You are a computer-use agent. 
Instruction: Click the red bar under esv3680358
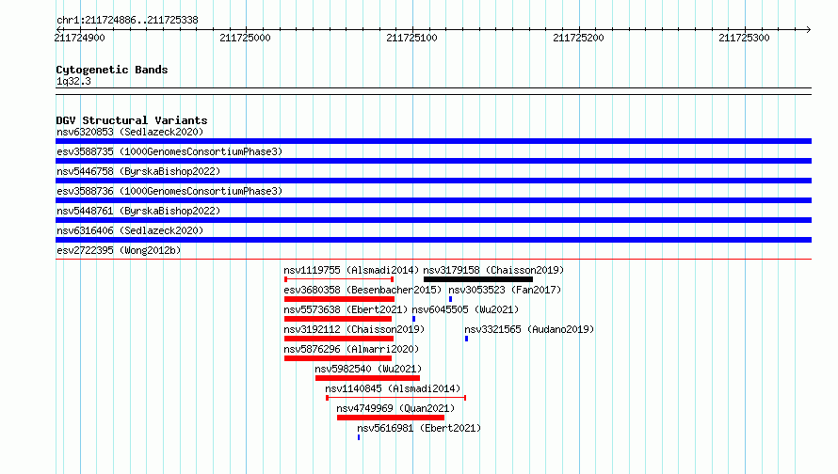(339, 299)
